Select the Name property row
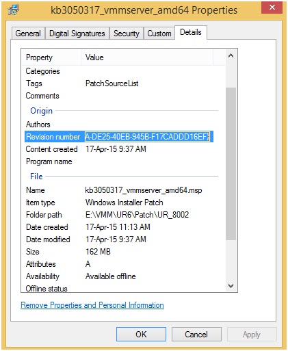The image size is (288, 351). (119, 190)
